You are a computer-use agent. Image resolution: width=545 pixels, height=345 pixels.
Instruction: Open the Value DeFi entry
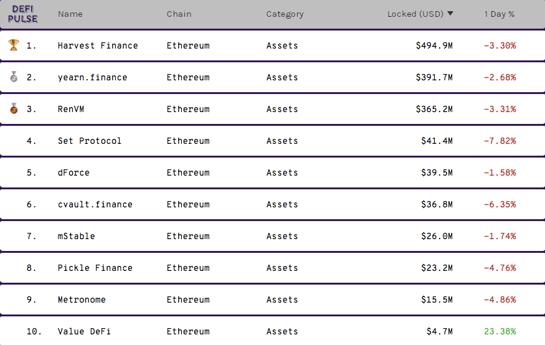pyautogui.click(x=84, y=331)
